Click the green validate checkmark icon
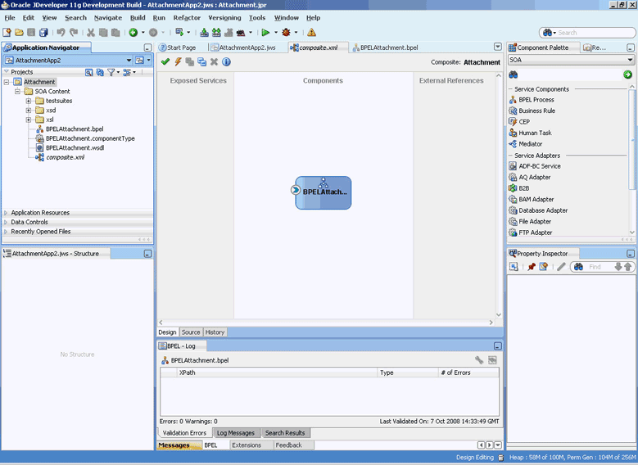Screen dimensions: 638x465 [x=165, y=62]
